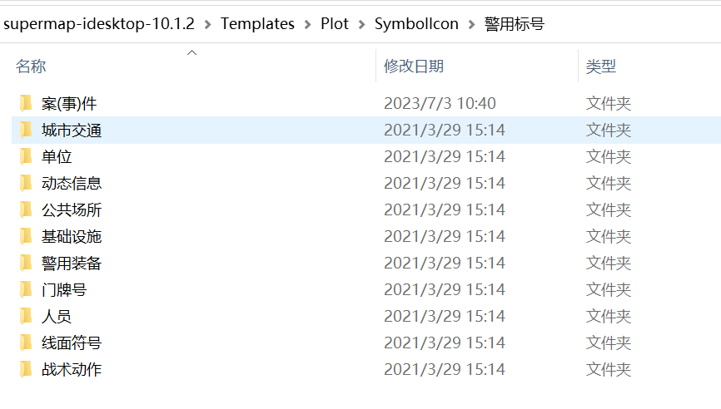Screen dimensions: 721x409
Task: Expand the chevron after Templates breadcrumb
Action: pyautogui.click(x=308, y=24)
